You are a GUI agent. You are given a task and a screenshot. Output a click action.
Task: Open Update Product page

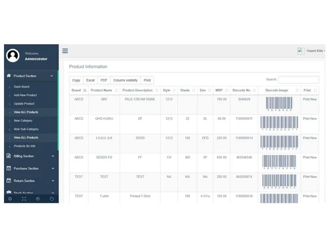pos(24,103)
